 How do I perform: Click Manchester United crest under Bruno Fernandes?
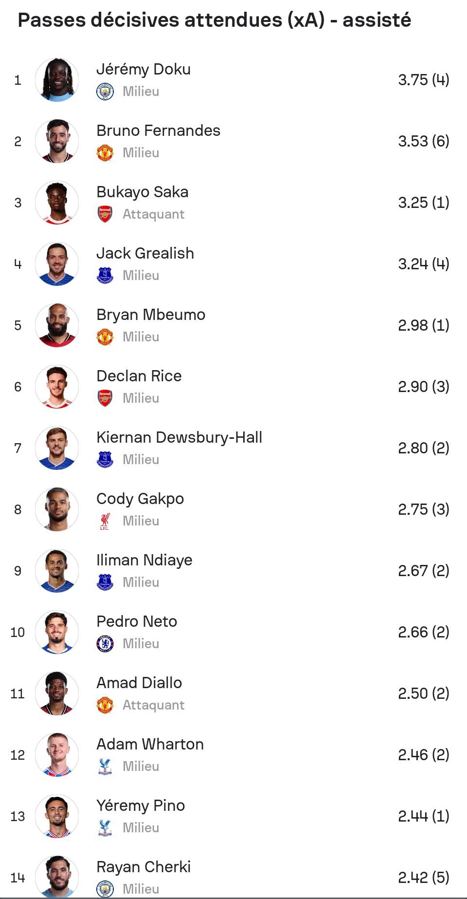point(105,153)
